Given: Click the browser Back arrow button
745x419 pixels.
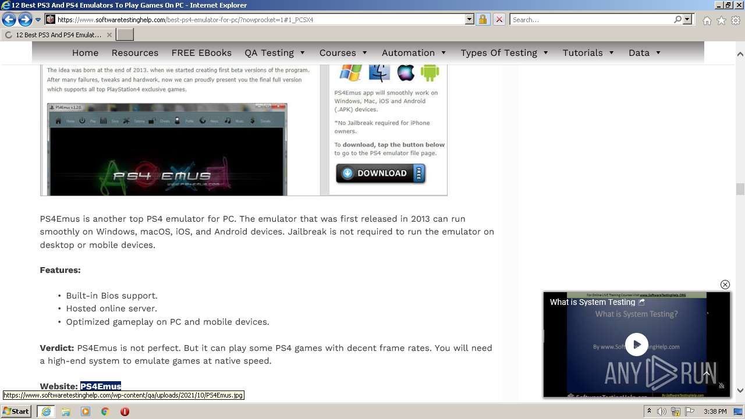Looking at the screenshot, I should tap(9, 19).
